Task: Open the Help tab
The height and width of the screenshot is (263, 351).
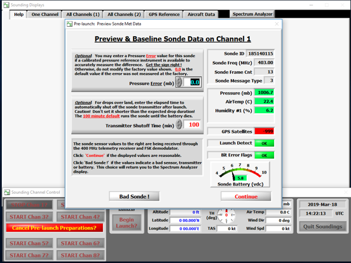Action: [x=18, y=15]
